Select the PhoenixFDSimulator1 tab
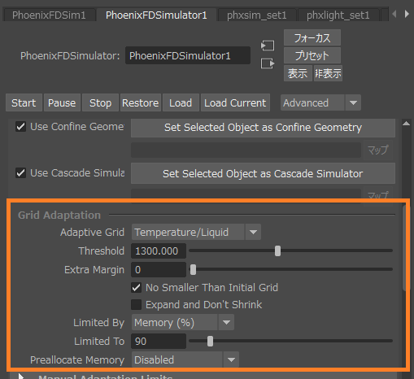This screenshot has height=379, width=414. click(156, 15)
